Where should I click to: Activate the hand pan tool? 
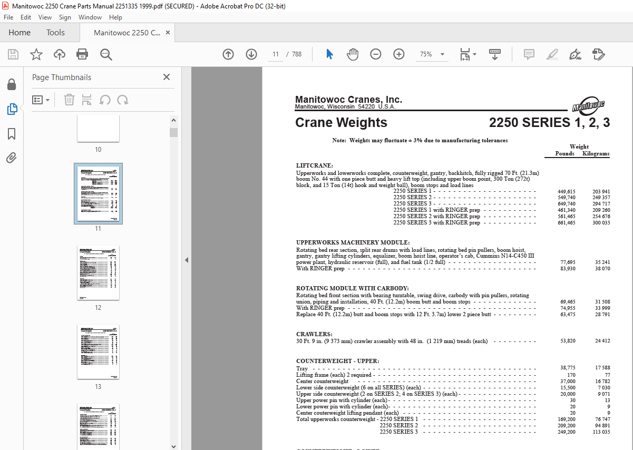pyautogui.click(x=353, y=54)
